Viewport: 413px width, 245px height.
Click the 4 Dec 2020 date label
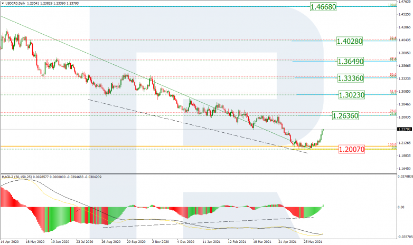click(186, 242)
